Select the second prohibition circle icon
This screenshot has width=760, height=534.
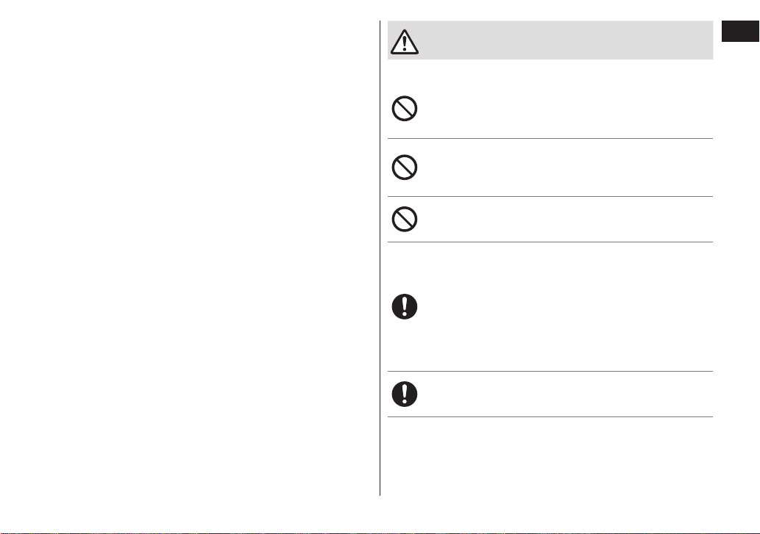point(404,167)
